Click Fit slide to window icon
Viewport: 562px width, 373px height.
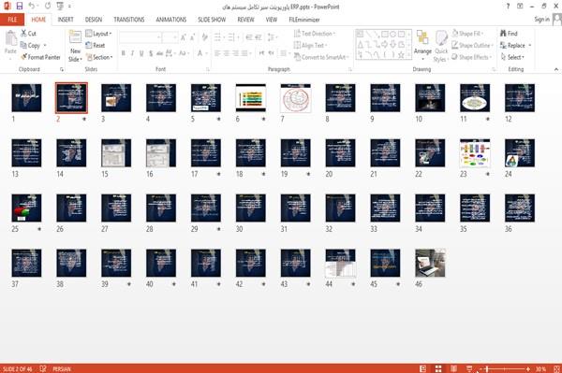pyautogui.click(x=556, y=368)
